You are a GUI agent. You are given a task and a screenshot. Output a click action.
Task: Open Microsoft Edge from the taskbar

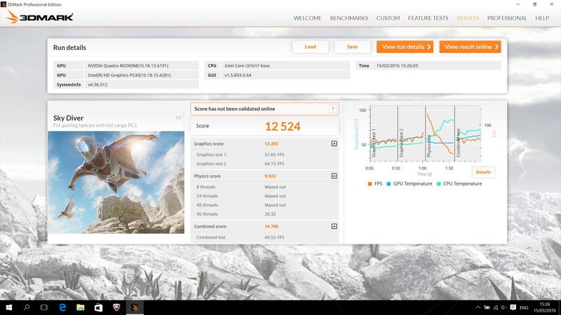62,307
